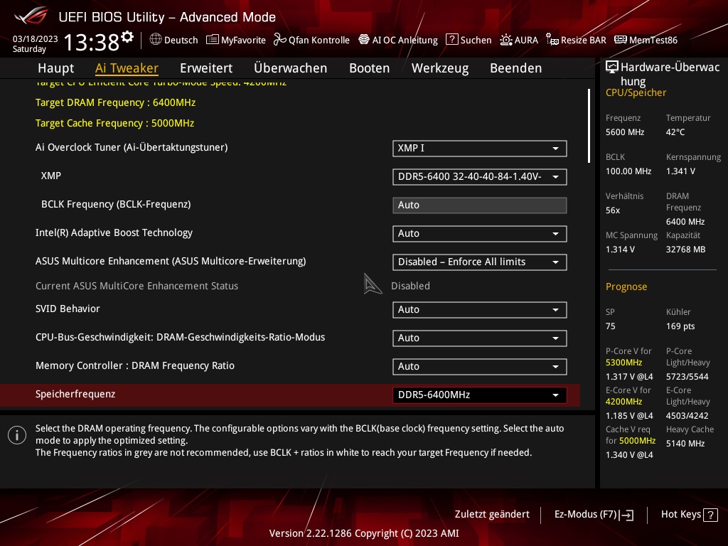Select Memory Controller DRAM Frequency Ratio label
This screenshot has height=546, width=728.
(x=134, y=366)
